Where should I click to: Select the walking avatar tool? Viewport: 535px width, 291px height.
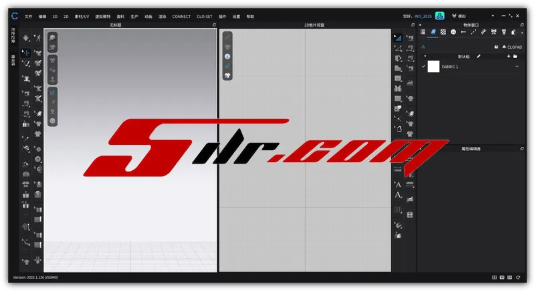[38, 38]
